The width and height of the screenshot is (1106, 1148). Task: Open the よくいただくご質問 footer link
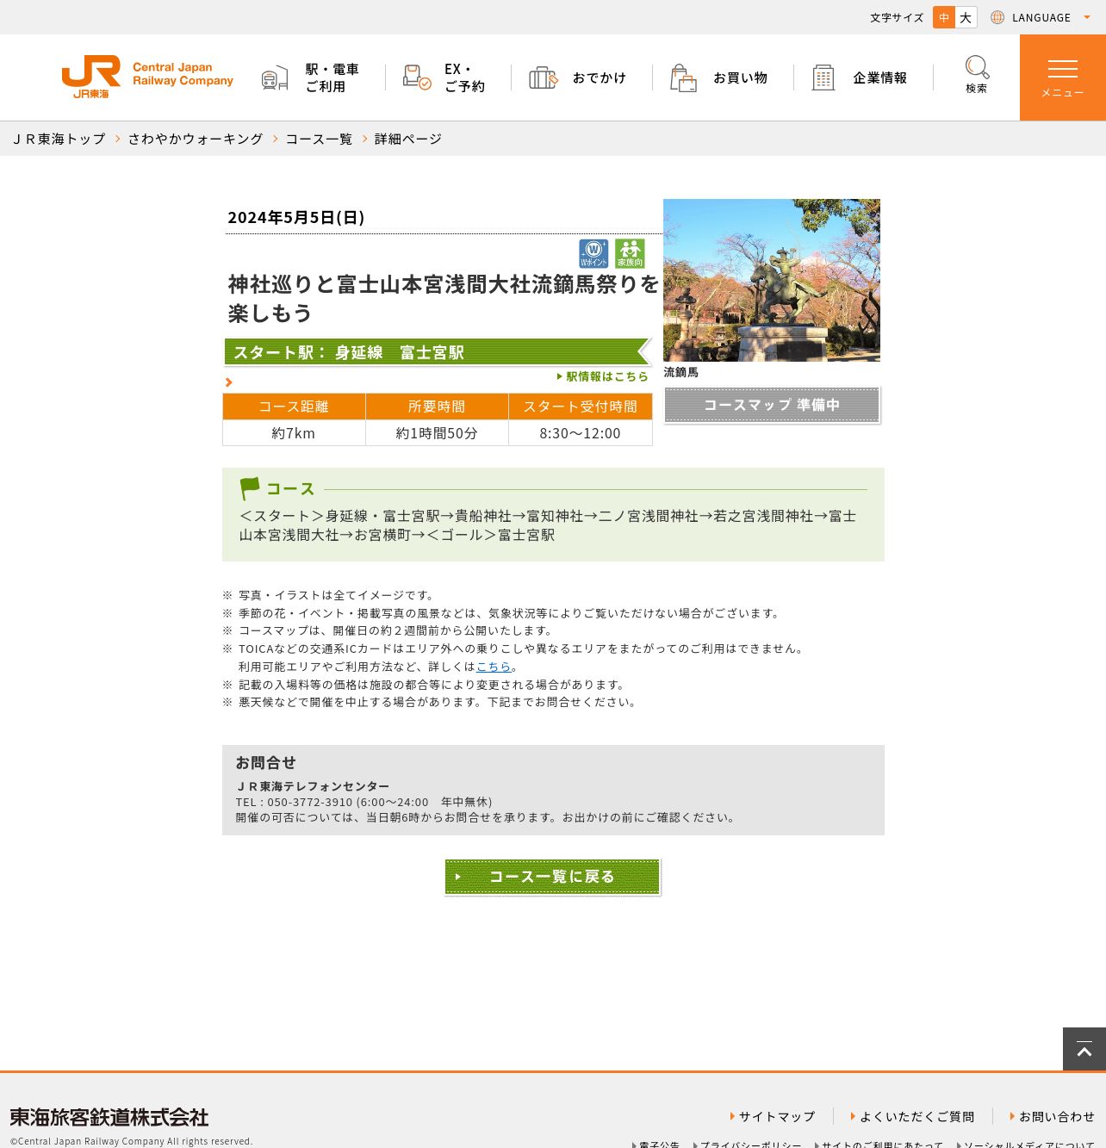(913, 1116)
